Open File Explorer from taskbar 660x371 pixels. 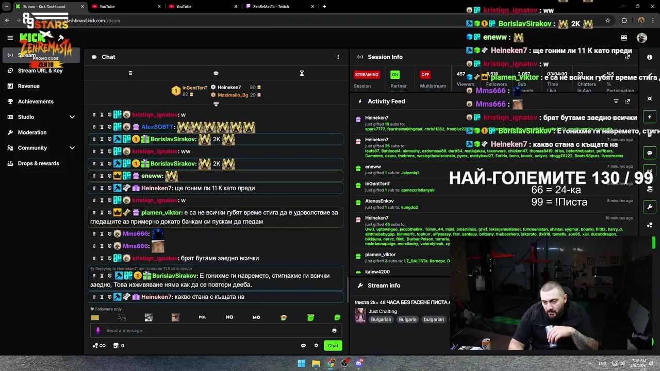point(316,363)
